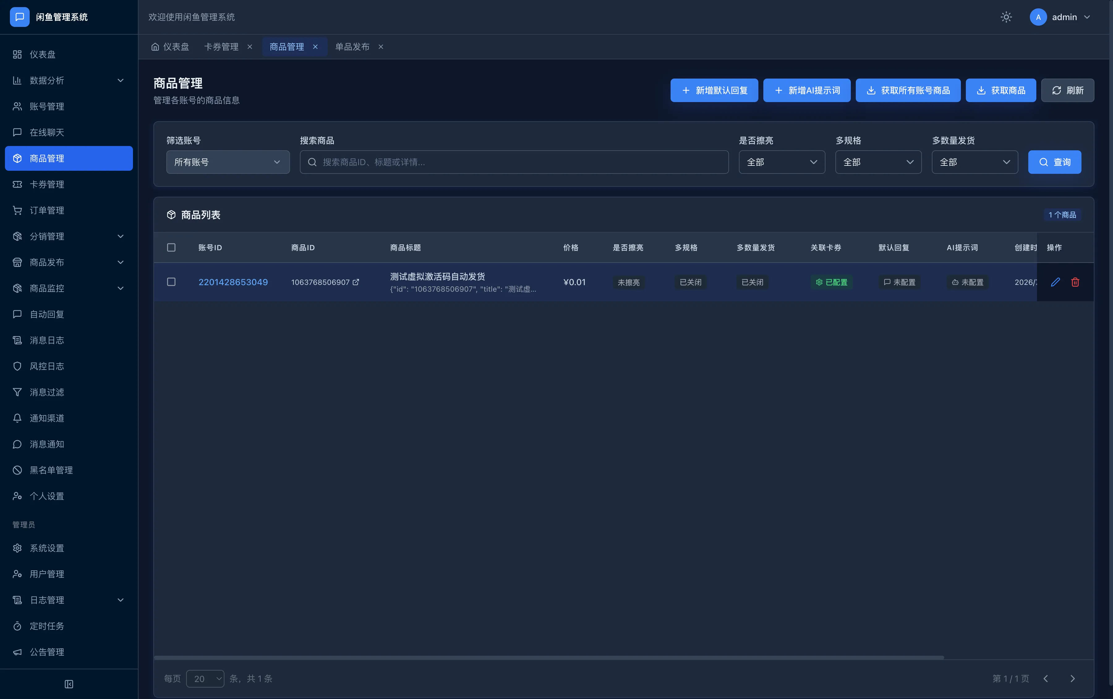Open 黑名单管理 in the sidebar
Viewport: 1113px width, 699px height.
[x=69, y=470]
